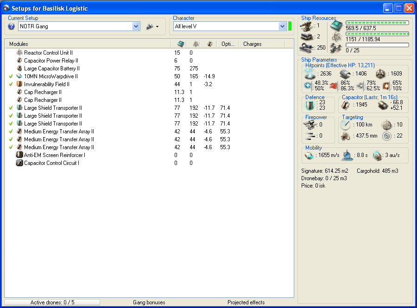This screenshot has width=417, height=308.
Task: Click the align time icon in Mobility
Action: (x=347, y=156)
